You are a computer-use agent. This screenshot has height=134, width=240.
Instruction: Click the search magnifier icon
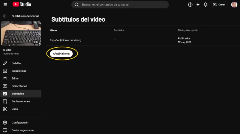pos(76,4)
